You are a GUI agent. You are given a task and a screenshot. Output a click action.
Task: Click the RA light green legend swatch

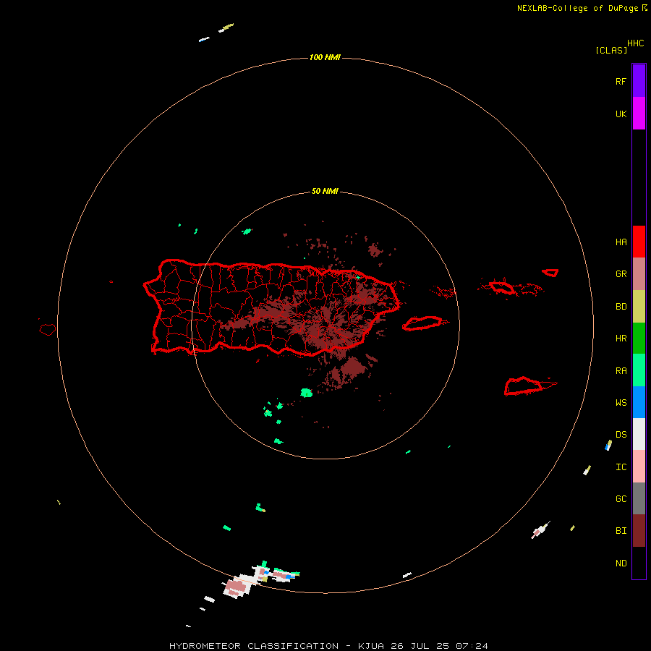tap(639, 370)
